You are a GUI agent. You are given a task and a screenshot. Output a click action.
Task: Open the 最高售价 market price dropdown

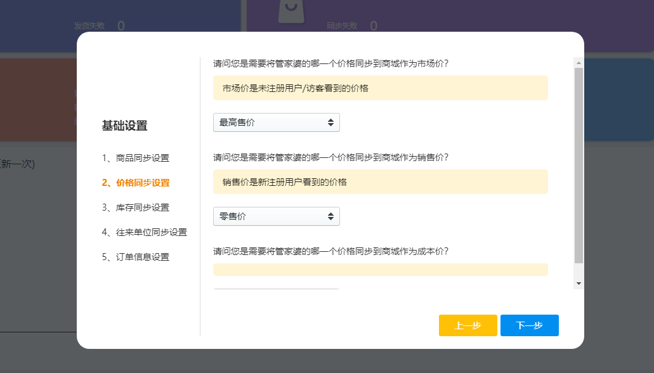[276, 122]
